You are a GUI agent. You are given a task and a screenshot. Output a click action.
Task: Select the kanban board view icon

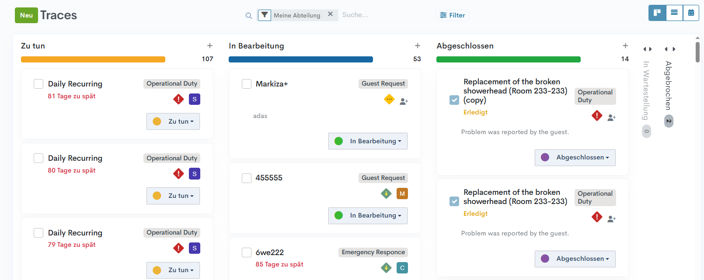pos(657,13)
